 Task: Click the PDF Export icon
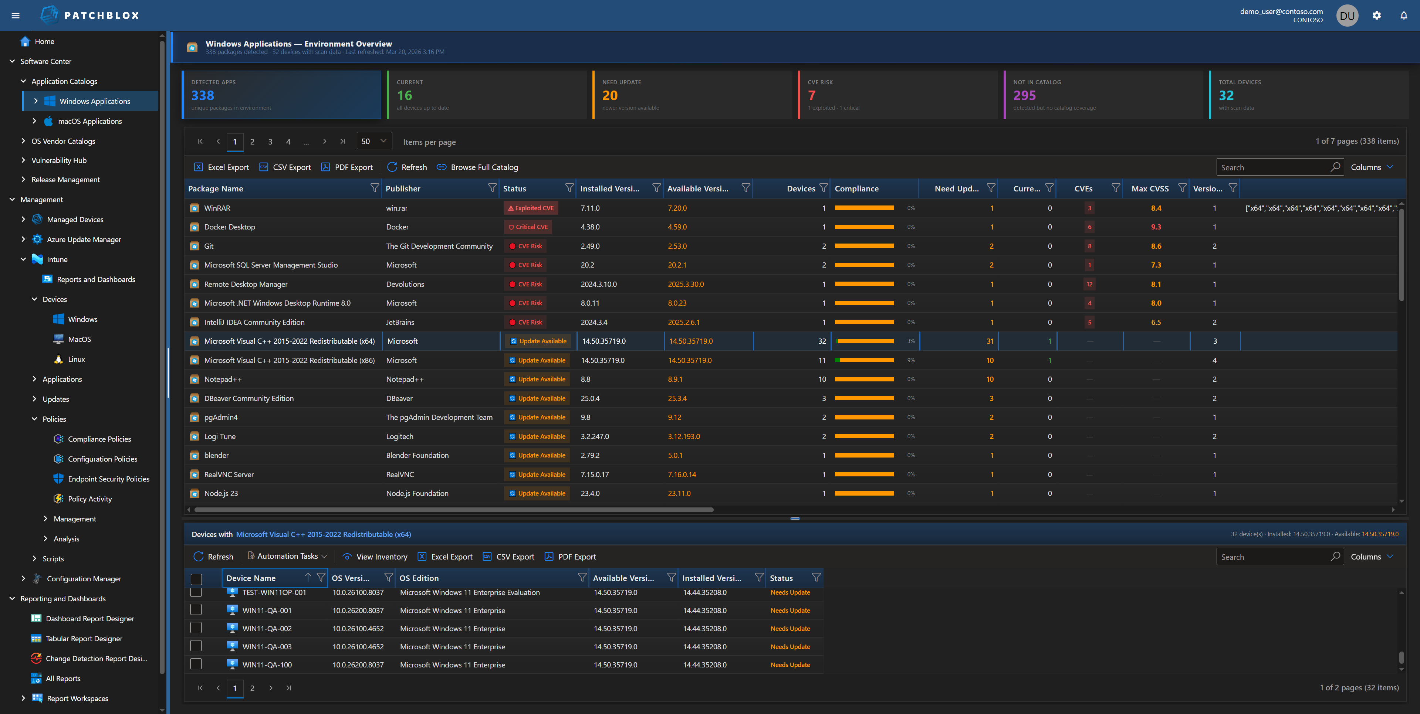326,167
